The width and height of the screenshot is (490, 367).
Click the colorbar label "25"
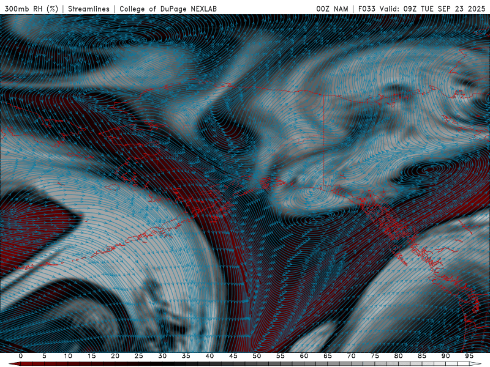tap(139, 356)
